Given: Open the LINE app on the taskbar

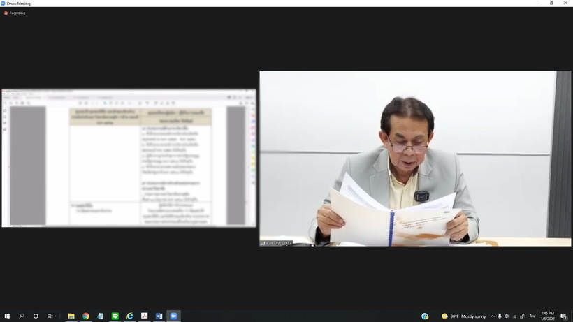Looking at the screenshot, I should [115, 316].
